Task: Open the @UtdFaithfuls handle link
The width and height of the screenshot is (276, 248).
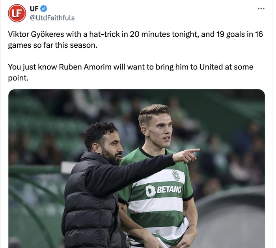Action: click(x=52, y=18)
